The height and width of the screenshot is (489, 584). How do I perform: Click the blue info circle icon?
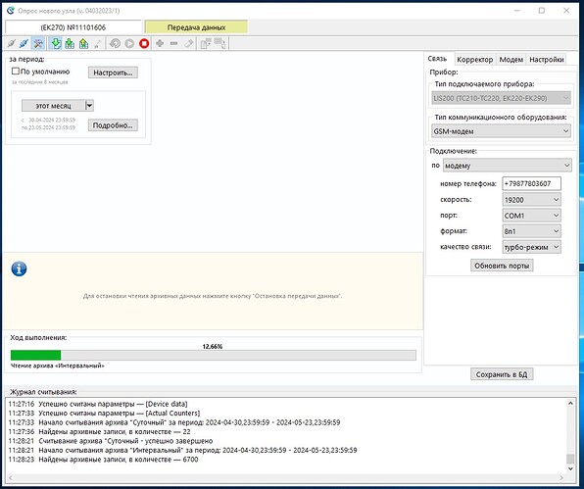19,269
